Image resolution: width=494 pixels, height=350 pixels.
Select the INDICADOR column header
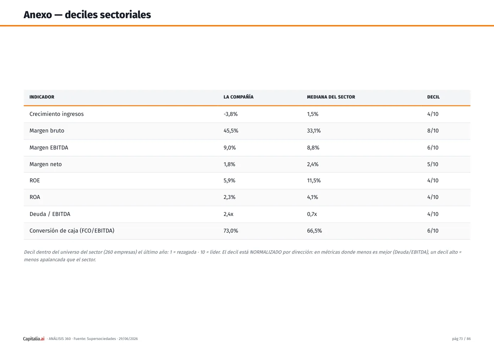point(42,97)
